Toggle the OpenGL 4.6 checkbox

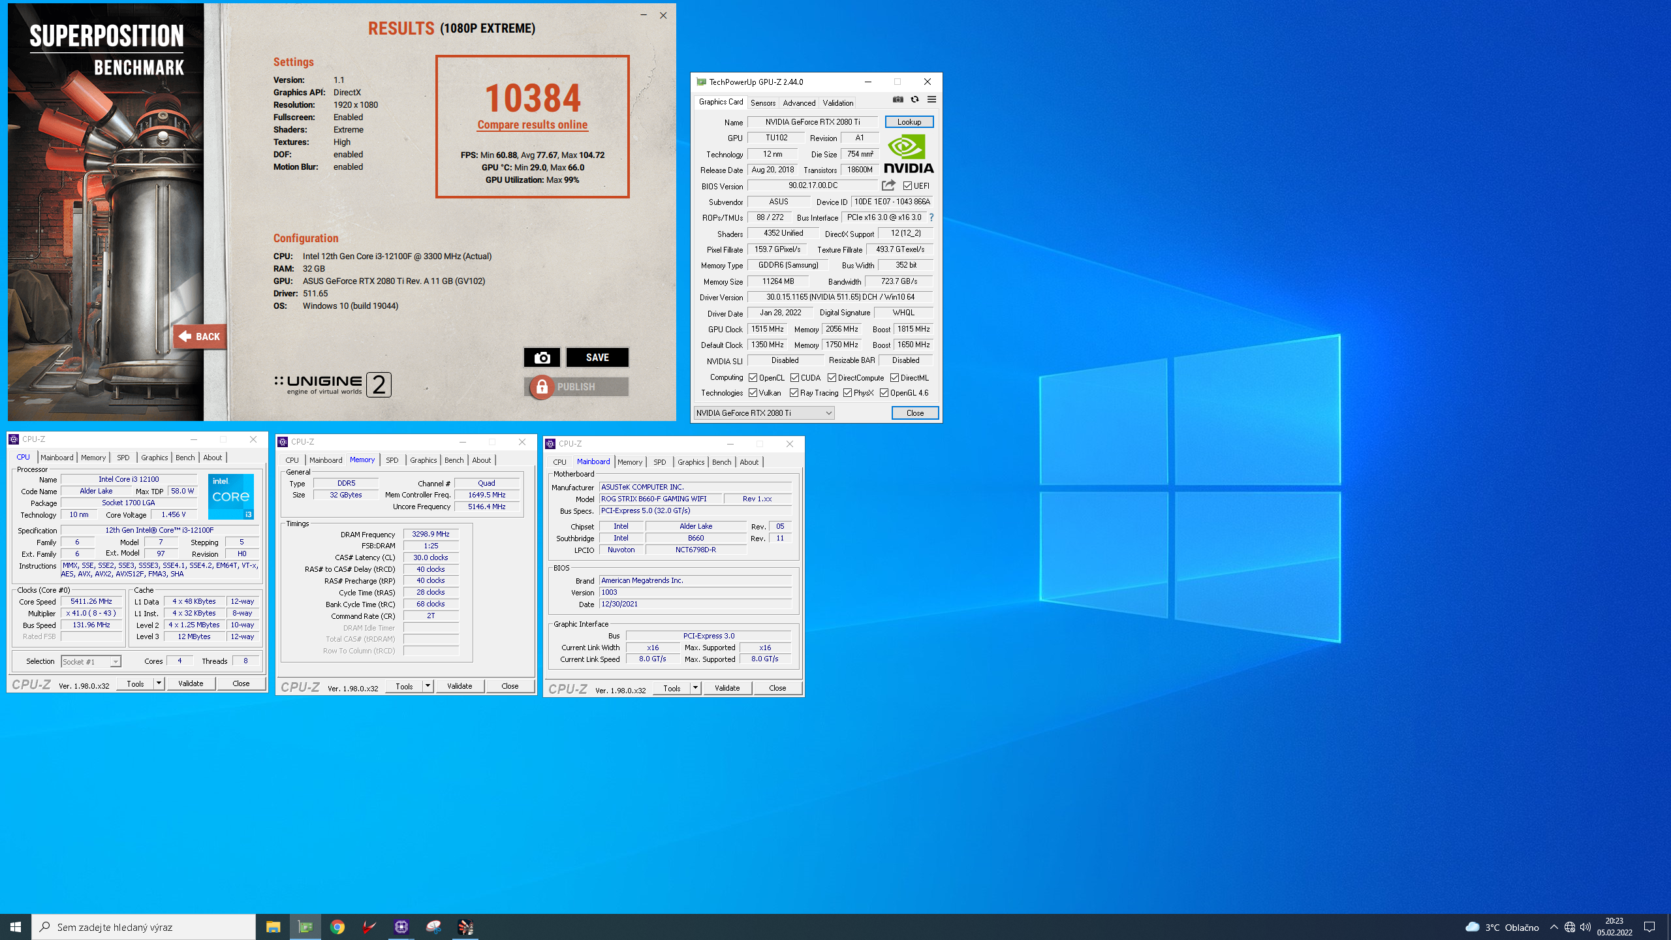tap(884, 393)
